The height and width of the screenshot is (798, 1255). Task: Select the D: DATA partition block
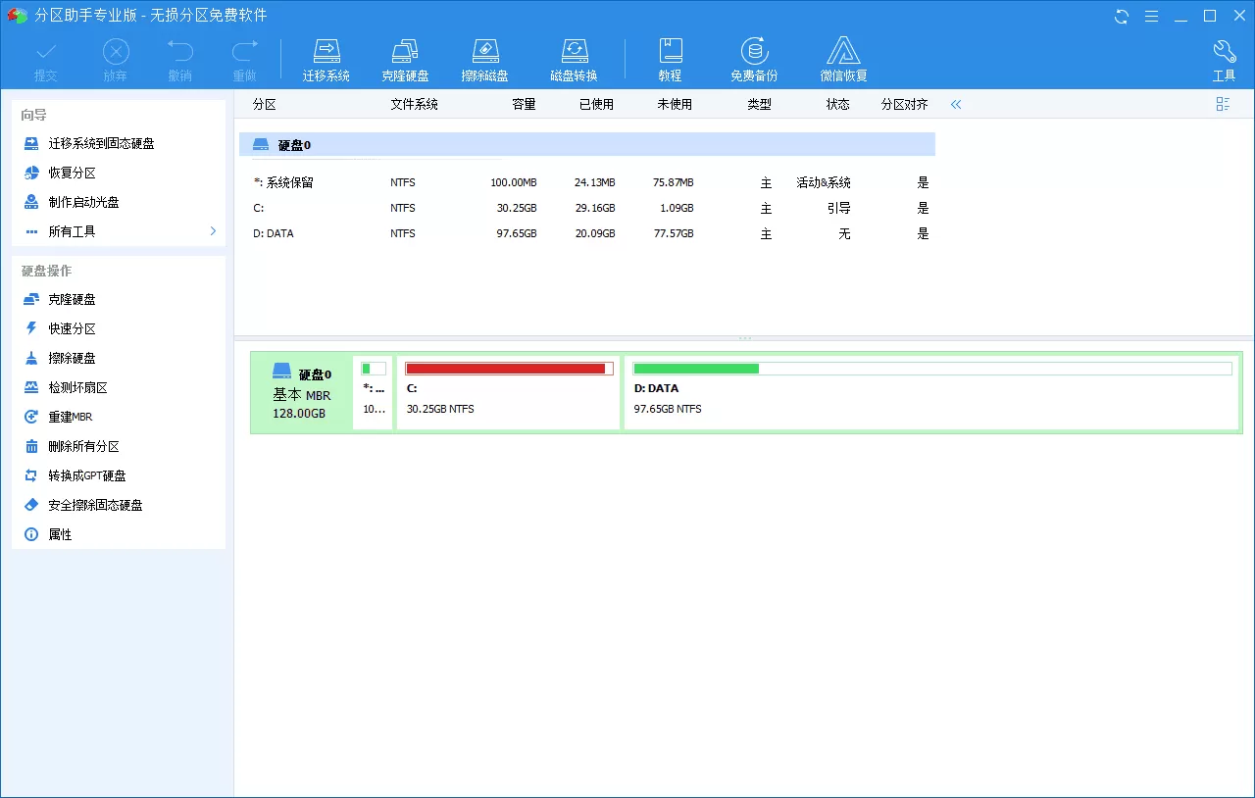932,392
